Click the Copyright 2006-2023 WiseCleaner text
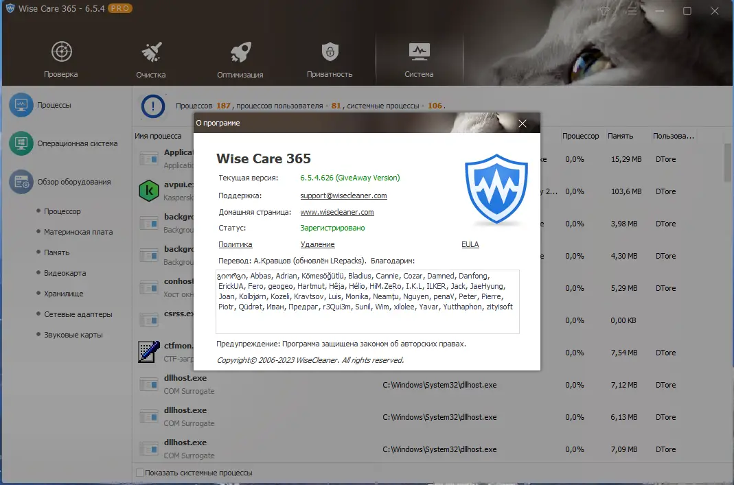Viewport: 734px width, 485px height. (x=310, y=360)
